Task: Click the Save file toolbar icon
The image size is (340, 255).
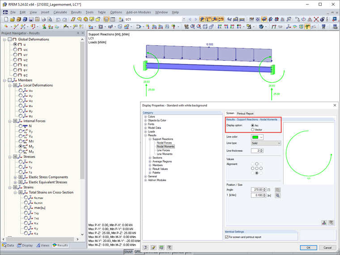Action: (x=31, y=19)
